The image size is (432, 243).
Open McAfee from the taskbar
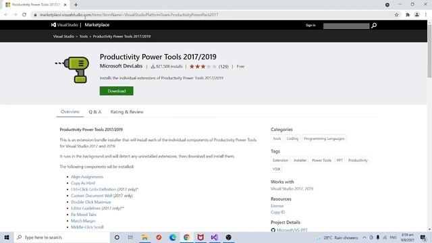point(200,237)
